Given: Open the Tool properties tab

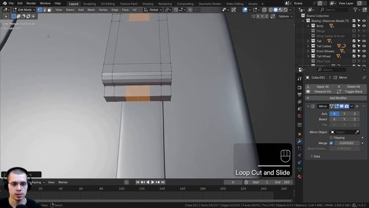Looking at the screenshot, I should tap(300, 79).
